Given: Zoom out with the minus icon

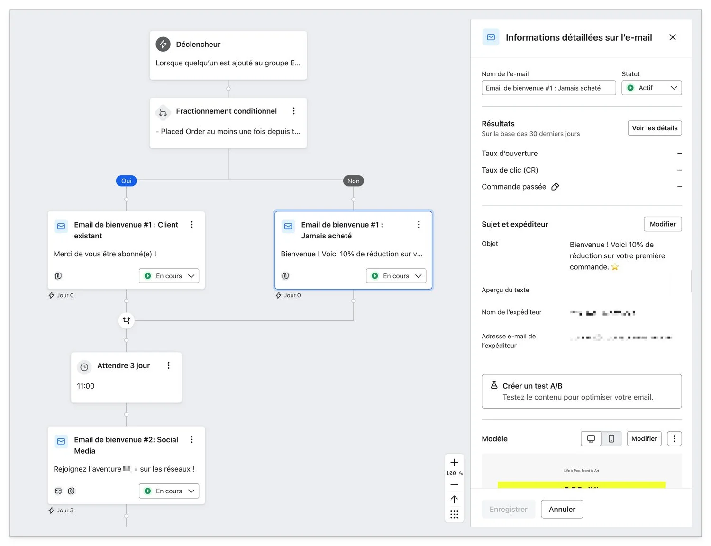Looking at the screenshot, I should [454, 484].
